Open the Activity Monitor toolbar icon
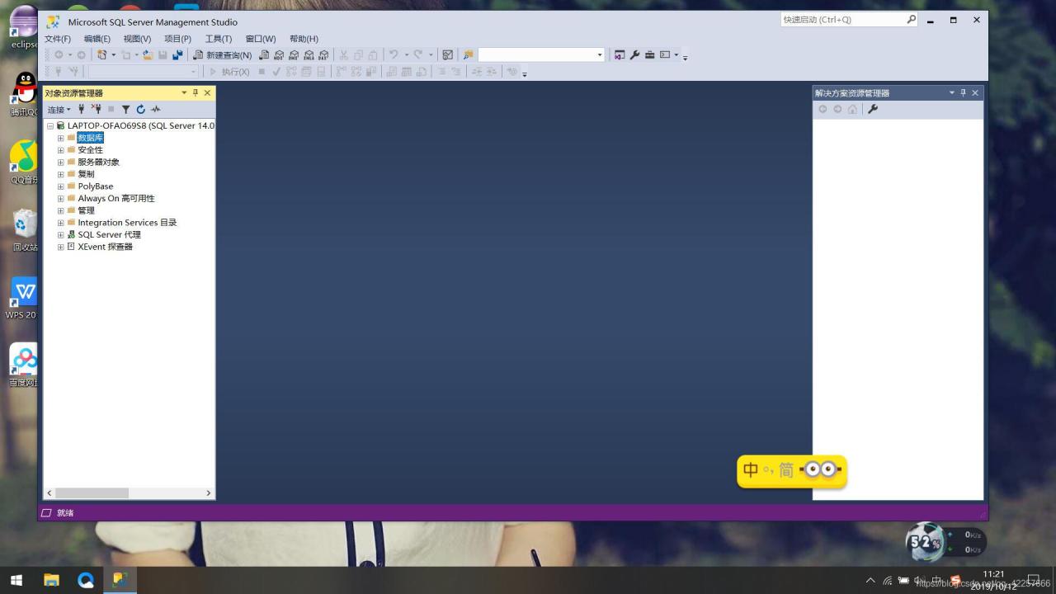Screen dimensions: 1056x594 [x=447, y=55]
